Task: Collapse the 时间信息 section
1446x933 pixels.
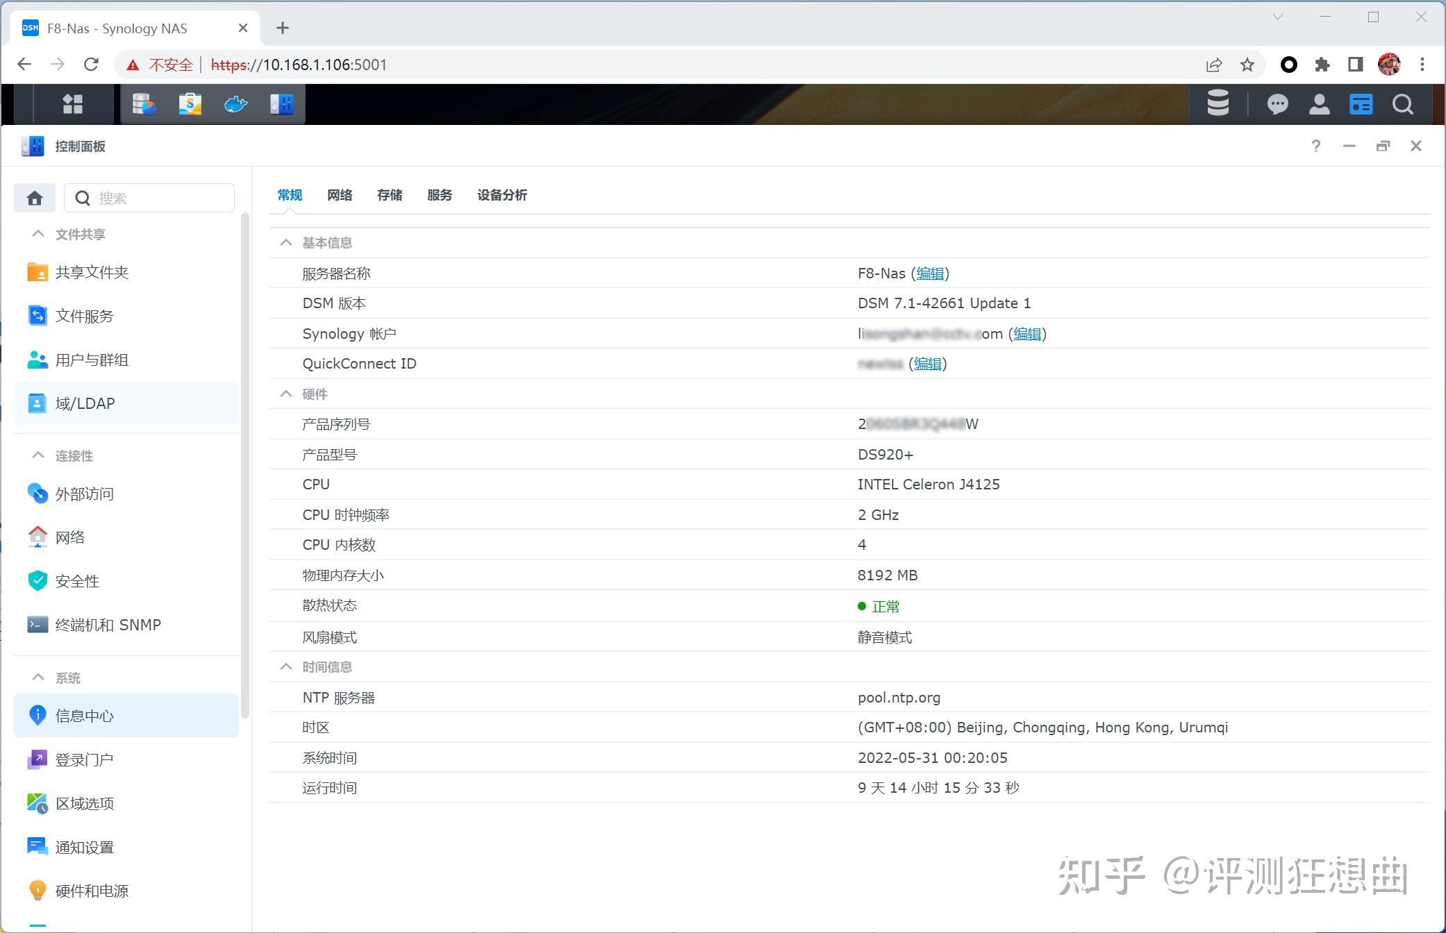Action: 285,666
